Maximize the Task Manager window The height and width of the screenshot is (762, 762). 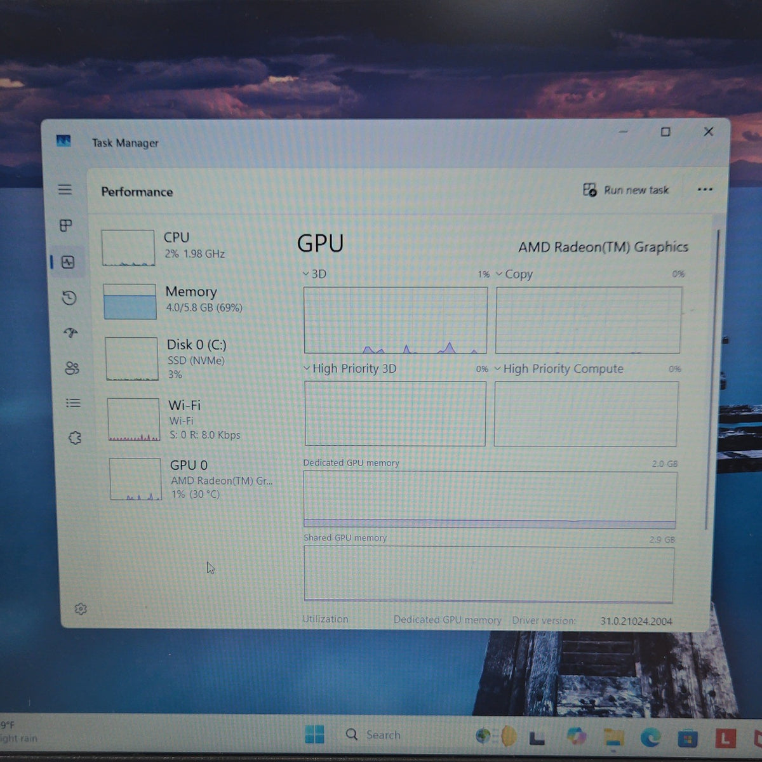click(x=665, y=131)
